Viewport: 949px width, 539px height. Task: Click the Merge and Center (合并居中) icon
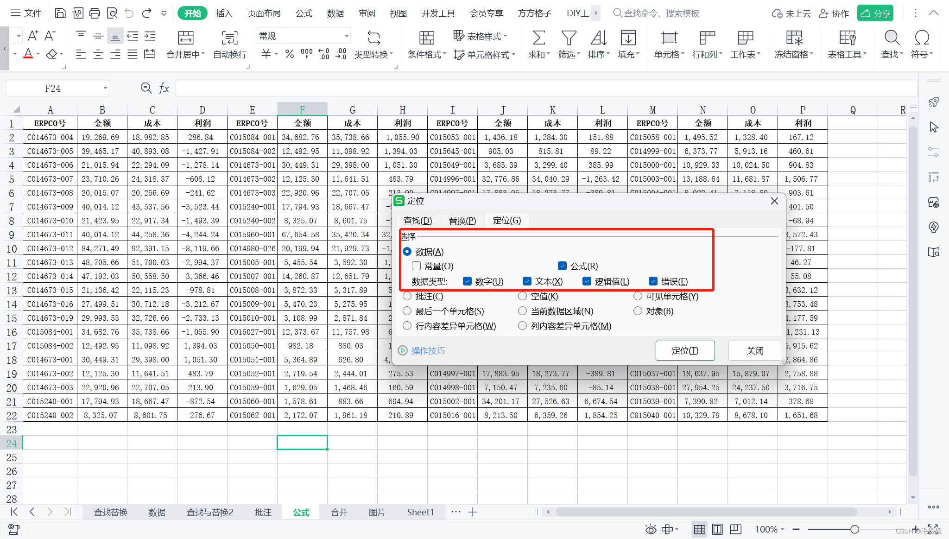185,38
